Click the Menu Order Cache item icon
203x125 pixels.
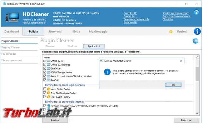click(x=48, y=89)
